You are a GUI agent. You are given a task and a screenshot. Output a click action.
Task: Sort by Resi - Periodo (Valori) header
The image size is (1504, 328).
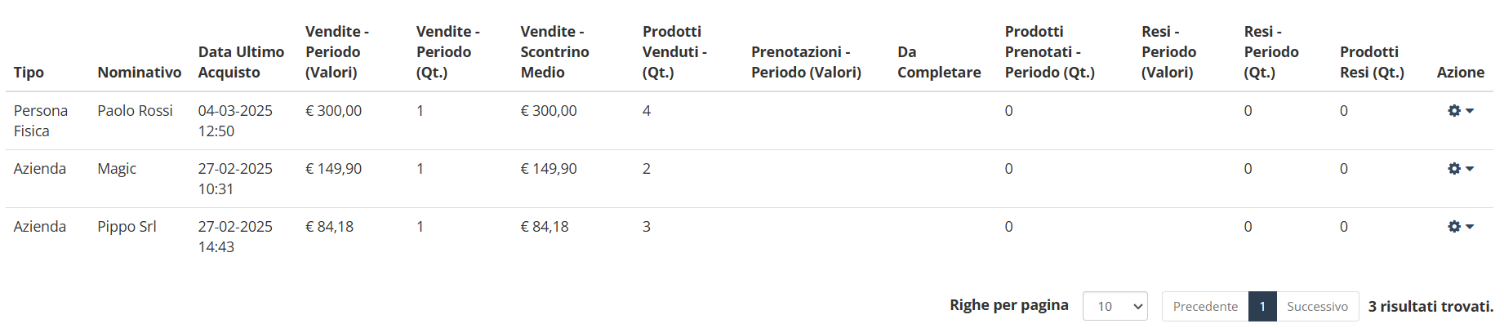[x=1168, y=52]
